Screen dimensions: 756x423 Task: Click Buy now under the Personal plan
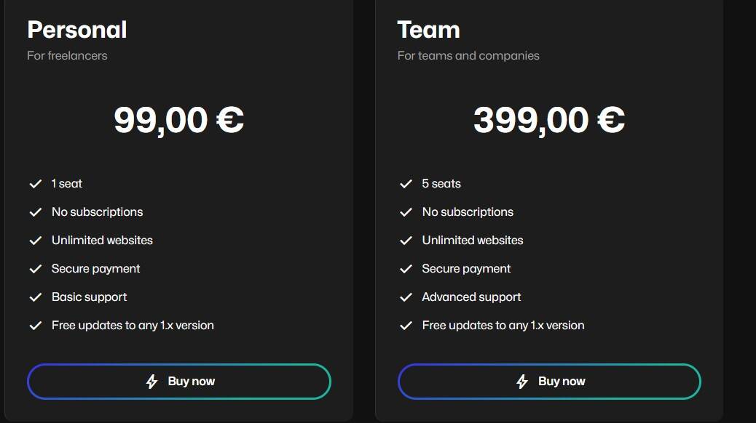[178, 380]
